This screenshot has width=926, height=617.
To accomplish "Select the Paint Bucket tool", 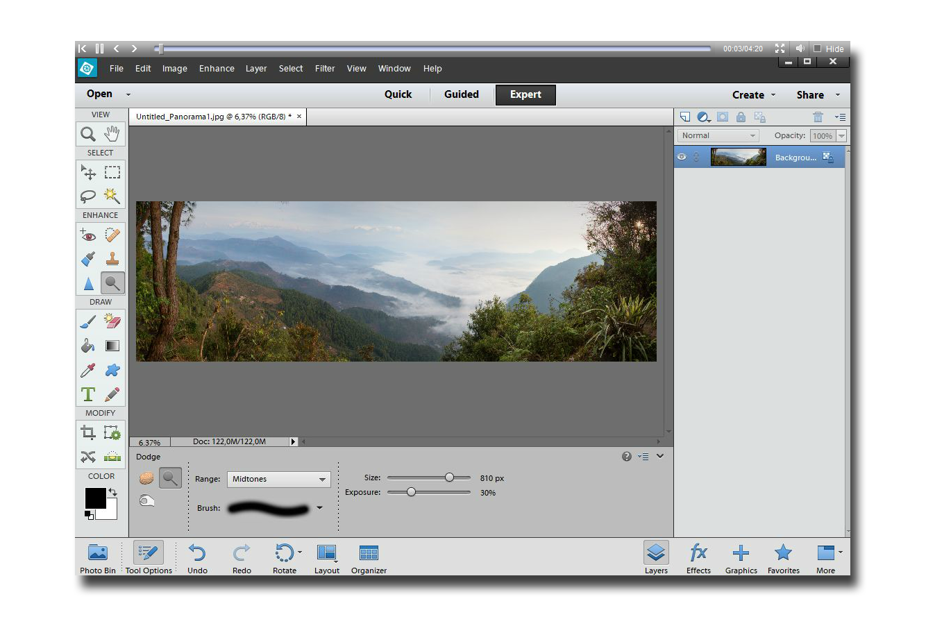I will tap(88, 346).
